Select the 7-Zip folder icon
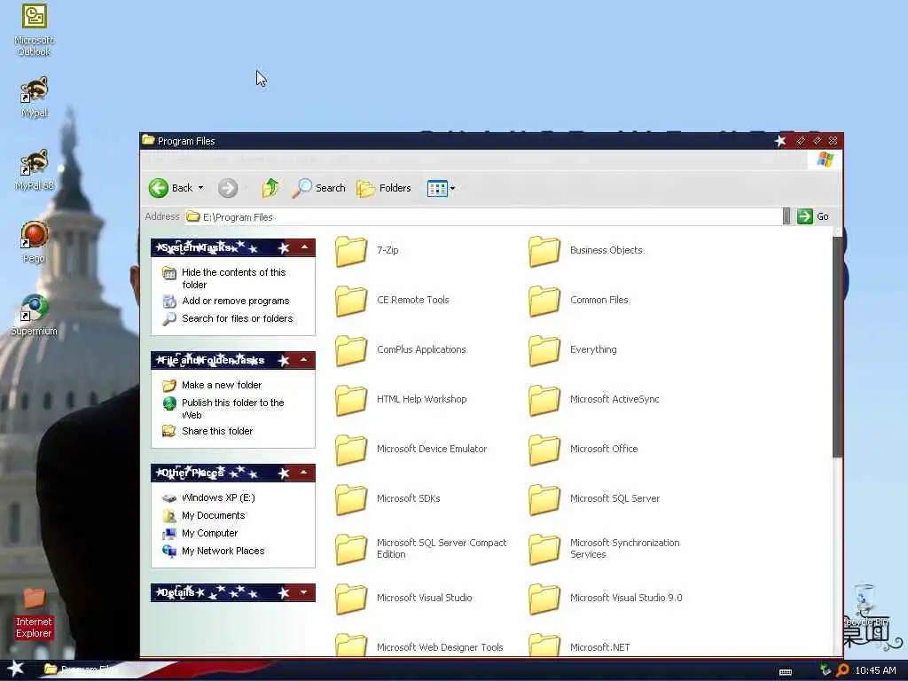Image resolution: width=908 pixels, height=681 pixels. [x=351, y=251]
